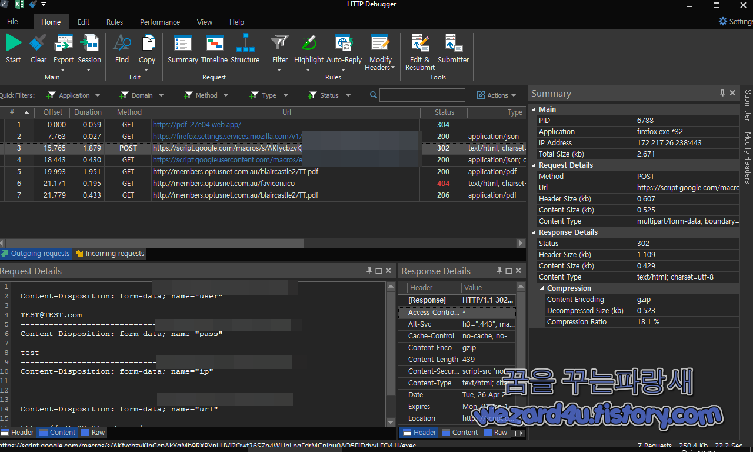Collapse the Compression section in Summary
This screenshot has height=452, width=753.
pyautogui.click(x=542, y=288)
